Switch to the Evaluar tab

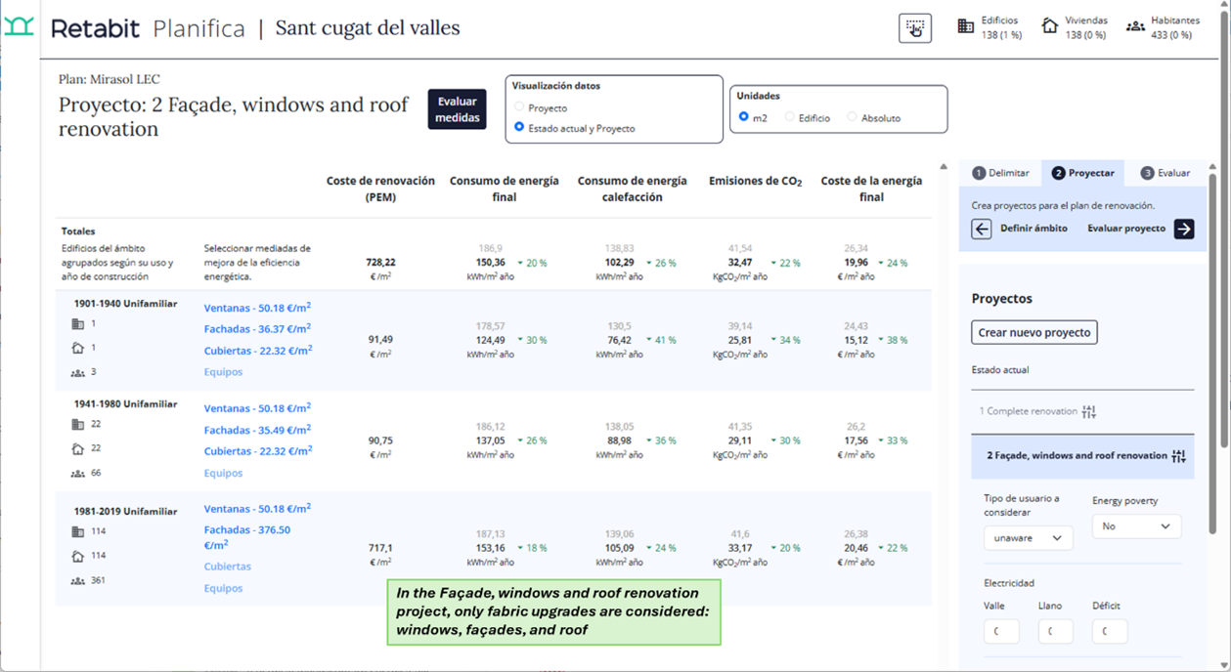pos(1165,173)
